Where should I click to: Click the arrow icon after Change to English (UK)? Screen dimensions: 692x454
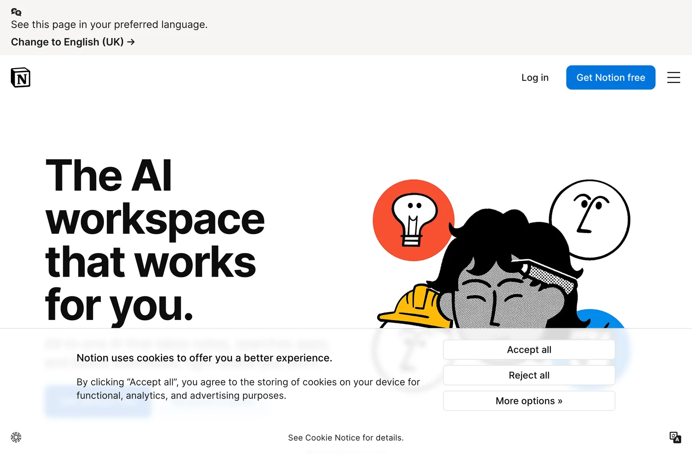tap(131, 42)
